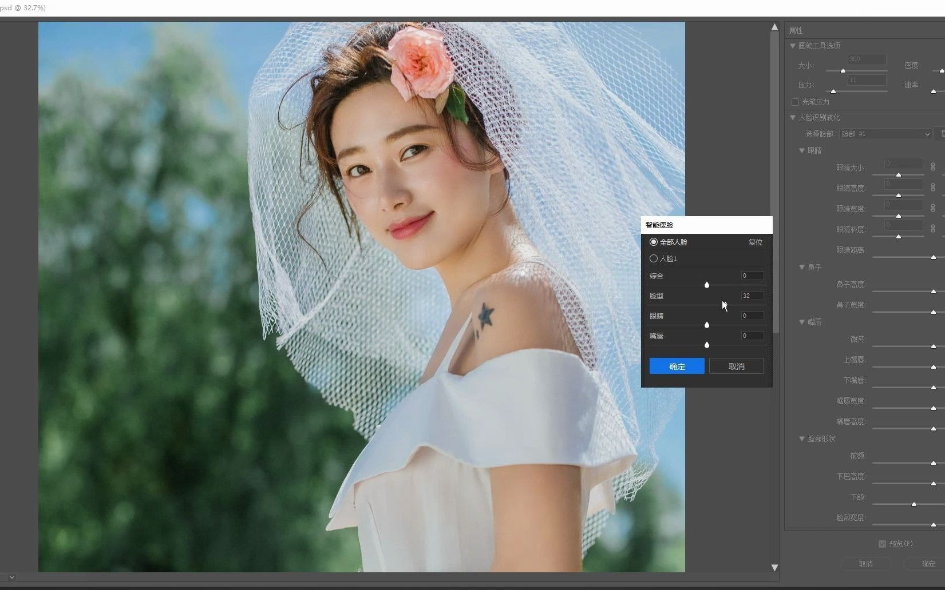Click the 复位 reset link
Image resolution: width=945 pixels, height=590 pixels.
(x=755, y=242)
